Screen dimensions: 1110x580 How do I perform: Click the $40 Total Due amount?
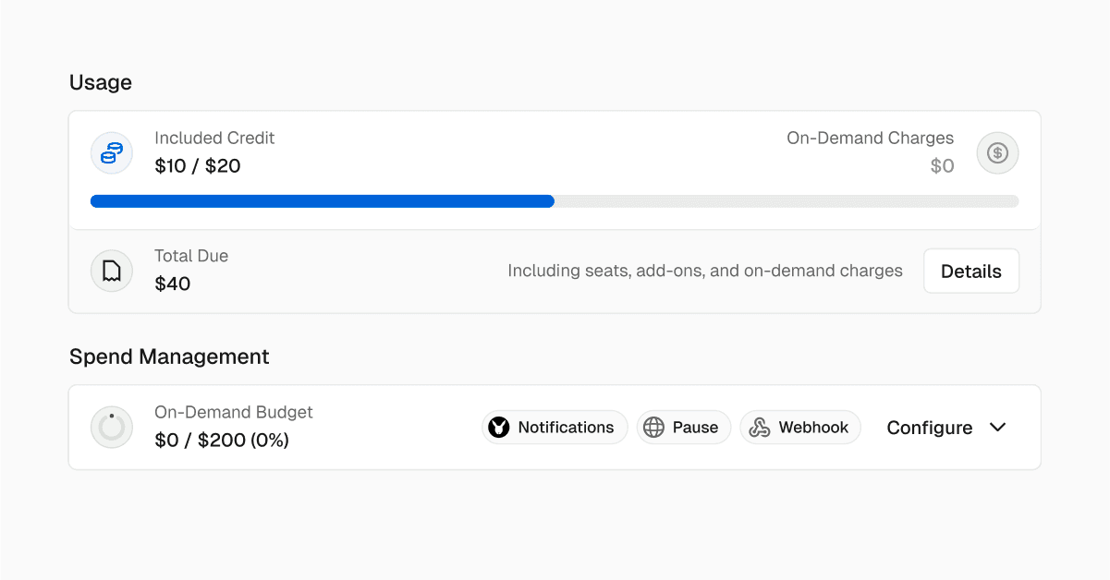[173, 284]
